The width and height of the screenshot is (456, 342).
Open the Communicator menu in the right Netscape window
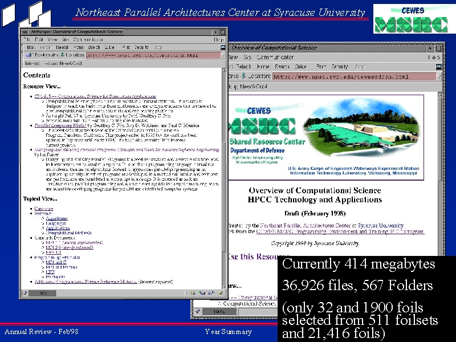click(x=275, y=58)
